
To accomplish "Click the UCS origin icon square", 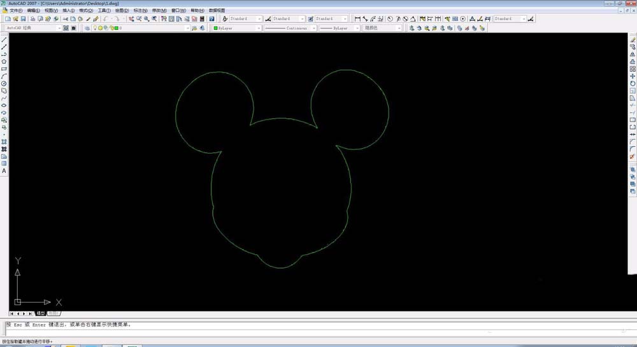I will pyautogui.click(x=17, y=302).
